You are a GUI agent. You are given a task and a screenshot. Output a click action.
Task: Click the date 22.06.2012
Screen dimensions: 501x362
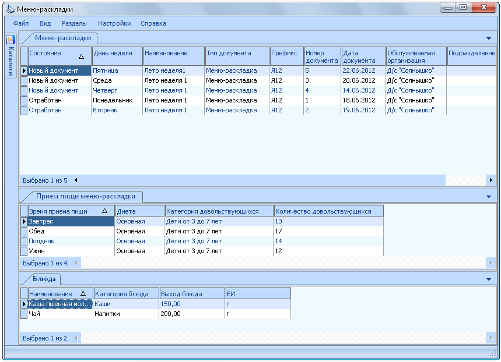[x=359, y=70]
